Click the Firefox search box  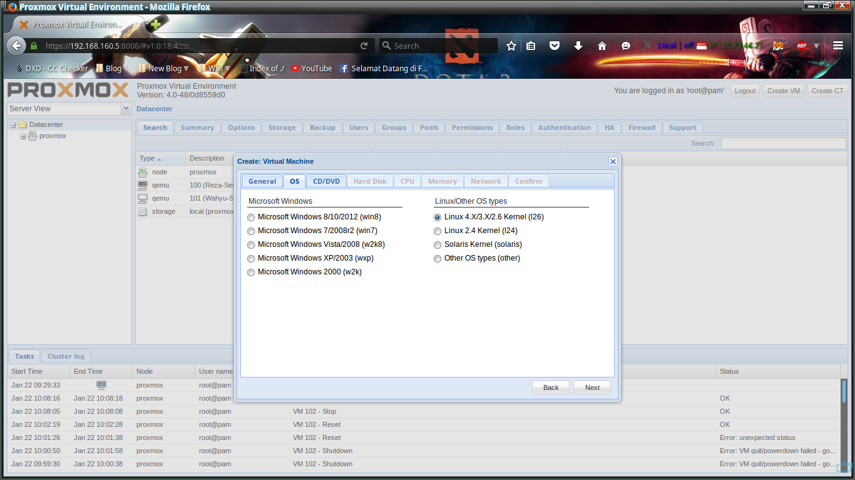pyautogui.click(x=438, y=46)
